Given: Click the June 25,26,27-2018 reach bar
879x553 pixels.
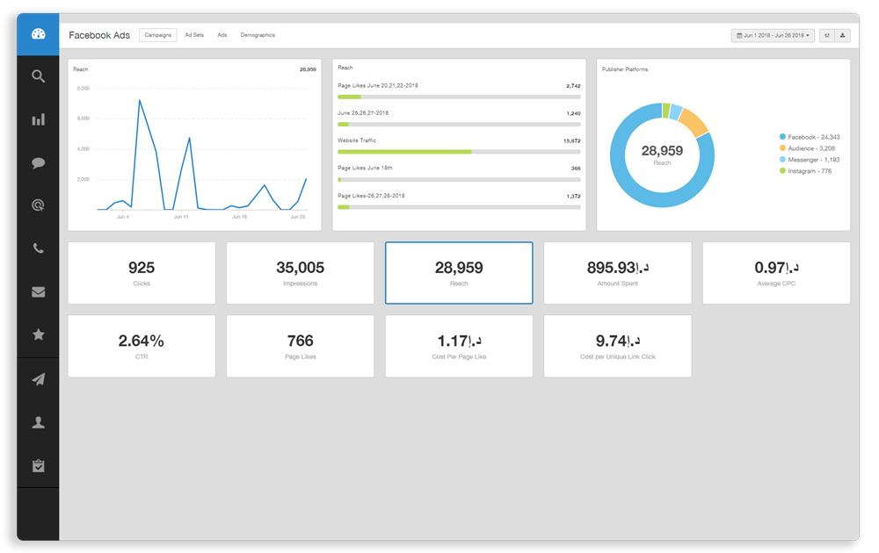Looking at the screenshot, I should (x=459, y=125).
